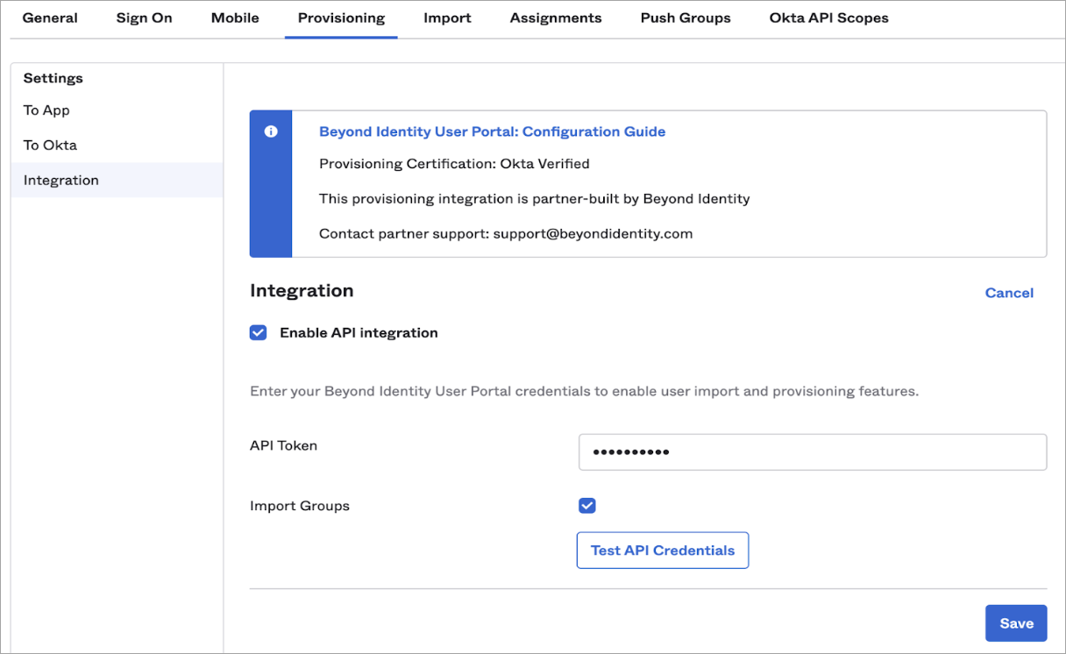
Task: Open the Beyond Identity Configuration Guide link
Action: 492,132
